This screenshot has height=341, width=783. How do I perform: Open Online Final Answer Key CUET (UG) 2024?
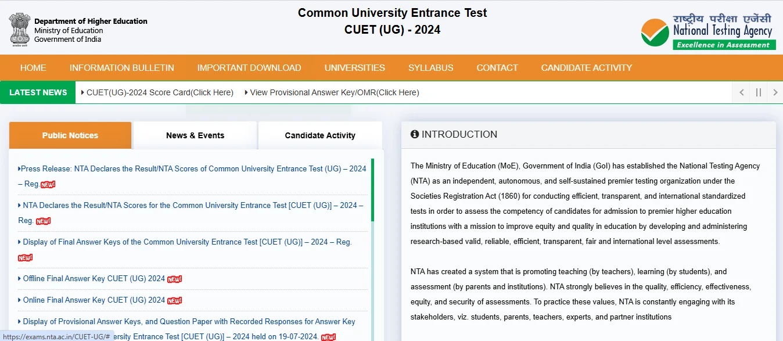(94, 300)
